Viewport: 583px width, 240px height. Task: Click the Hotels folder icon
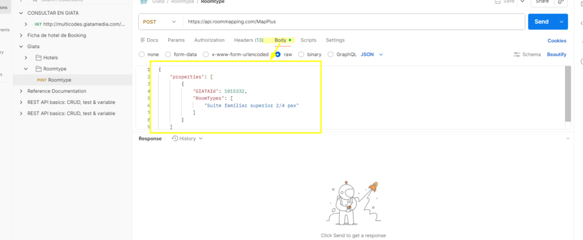point(39,57)
